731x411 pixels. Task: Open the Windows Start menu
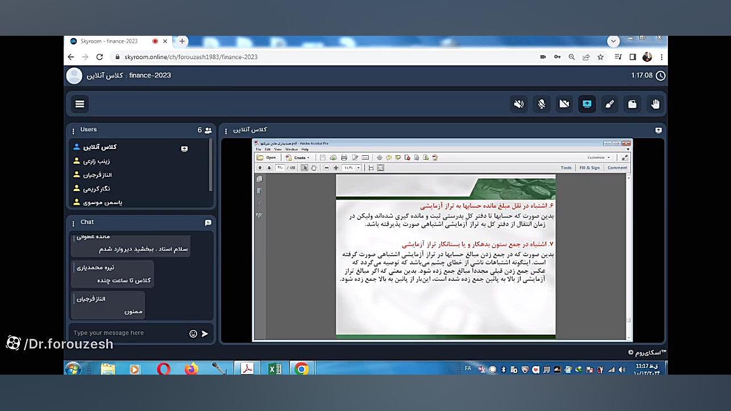[73, 368]
